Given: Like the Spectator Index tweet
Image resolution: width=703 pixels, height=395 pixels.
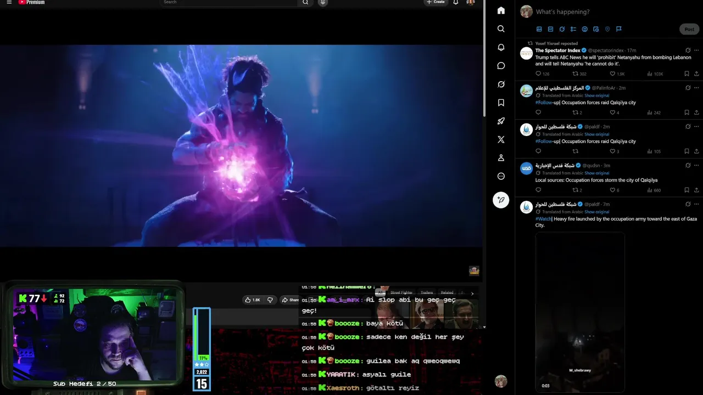Looking at the screenshot, I should point(613,74).
